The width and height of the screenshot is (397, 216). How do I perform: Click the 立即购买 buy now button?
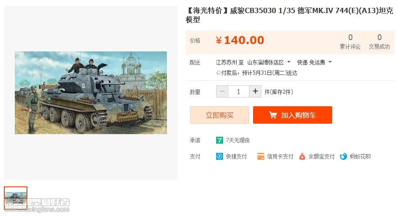pyautogui.click(x=220, y=115)
